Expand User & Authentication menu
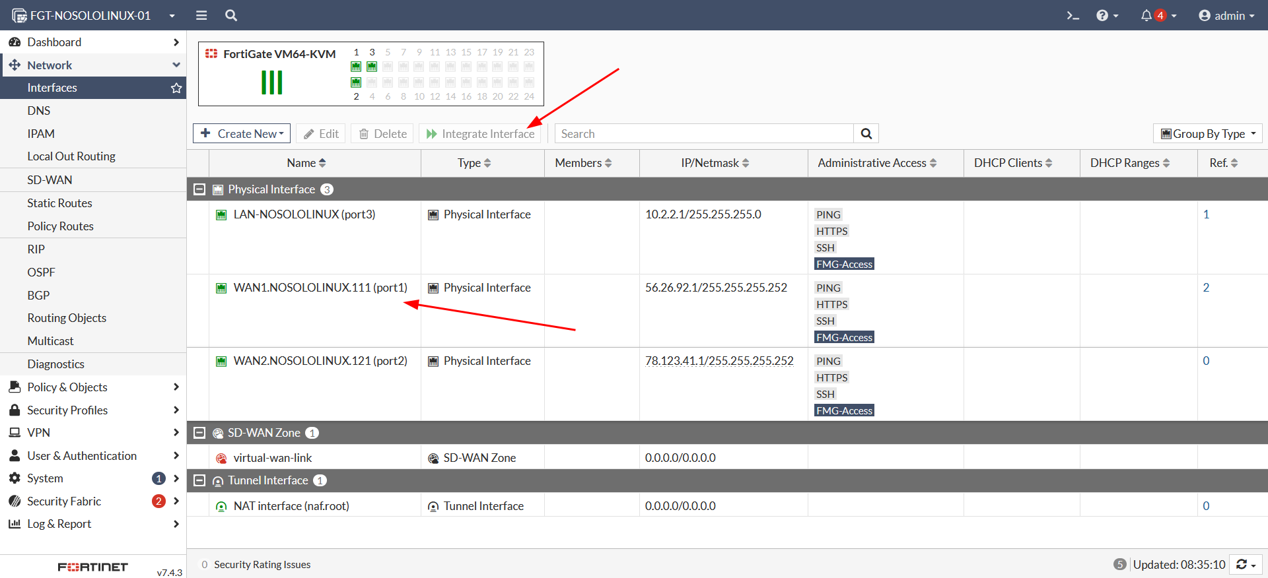This screenshot has height=578, width=1268. point(93,455)
